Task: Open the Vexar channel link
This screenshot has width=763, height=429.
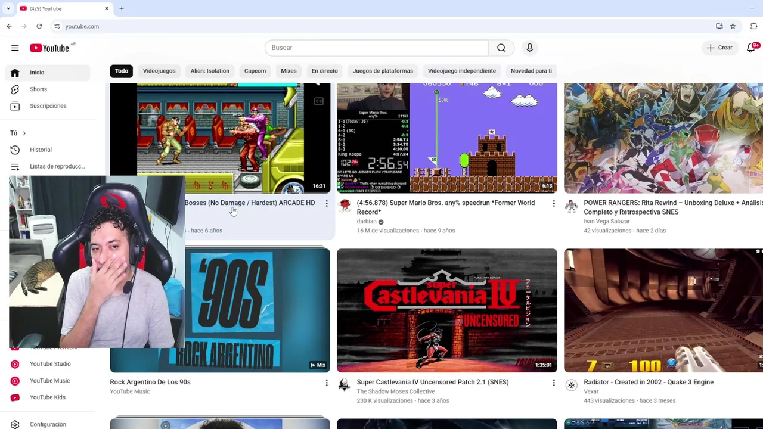Action: (x=591, y=391)
